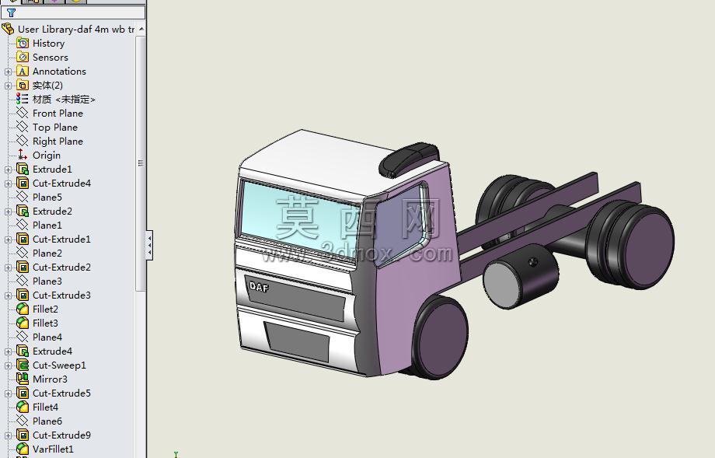Click the Origin icon
715x458 pixels.
coord(23,155)
